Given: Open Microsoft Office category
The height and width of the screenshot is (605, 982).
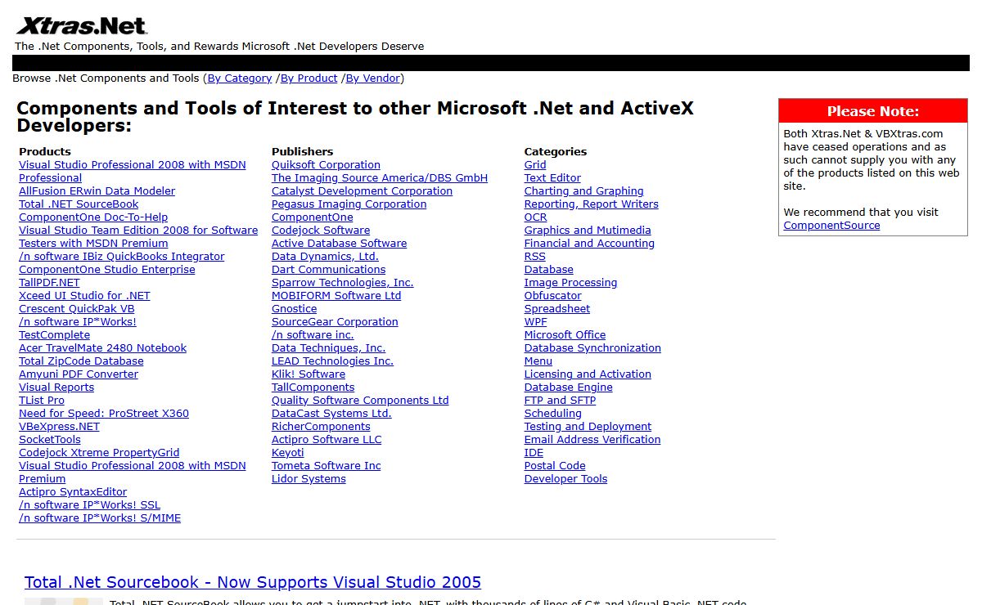Looking at the screenshot, I should tap(565, 335).
